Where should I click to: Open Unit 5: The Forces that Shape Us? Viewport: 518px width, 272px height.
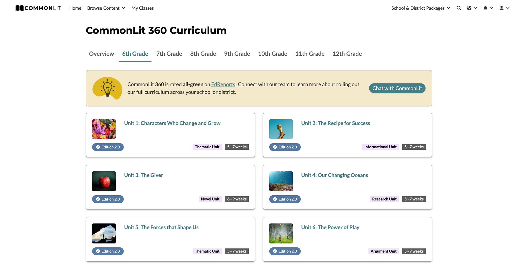click(161, 227)
